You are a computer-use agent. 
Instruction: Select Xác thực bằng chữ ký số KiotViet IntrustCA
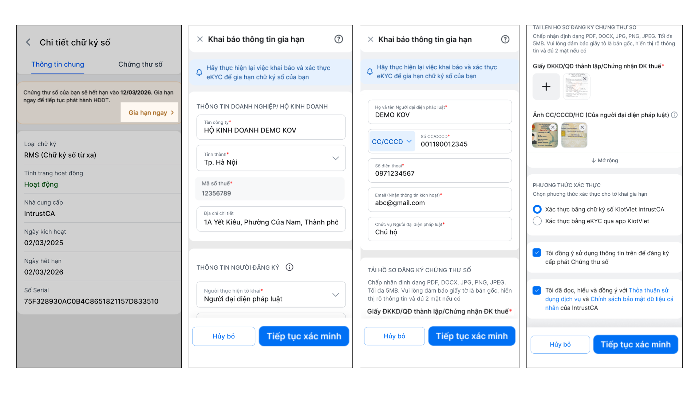pos(537,209)
